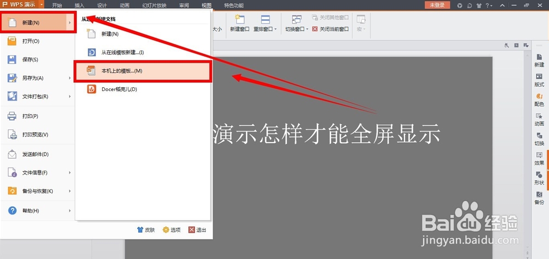Switch to the 视图 ribbon tab
This screenshot has height=259, width=549.
(206, 5)
